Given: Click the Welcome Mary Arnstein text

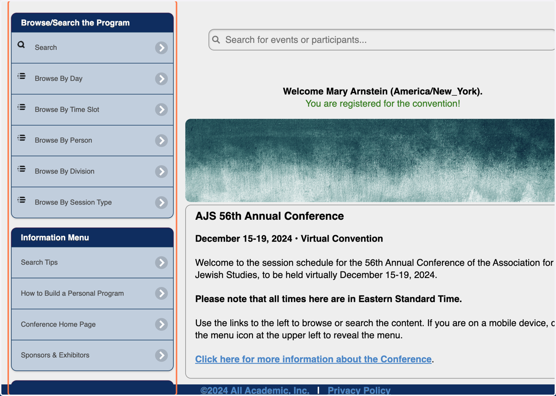Looking at the screenshot, I should pyautogui.click(x=383, y=91).
